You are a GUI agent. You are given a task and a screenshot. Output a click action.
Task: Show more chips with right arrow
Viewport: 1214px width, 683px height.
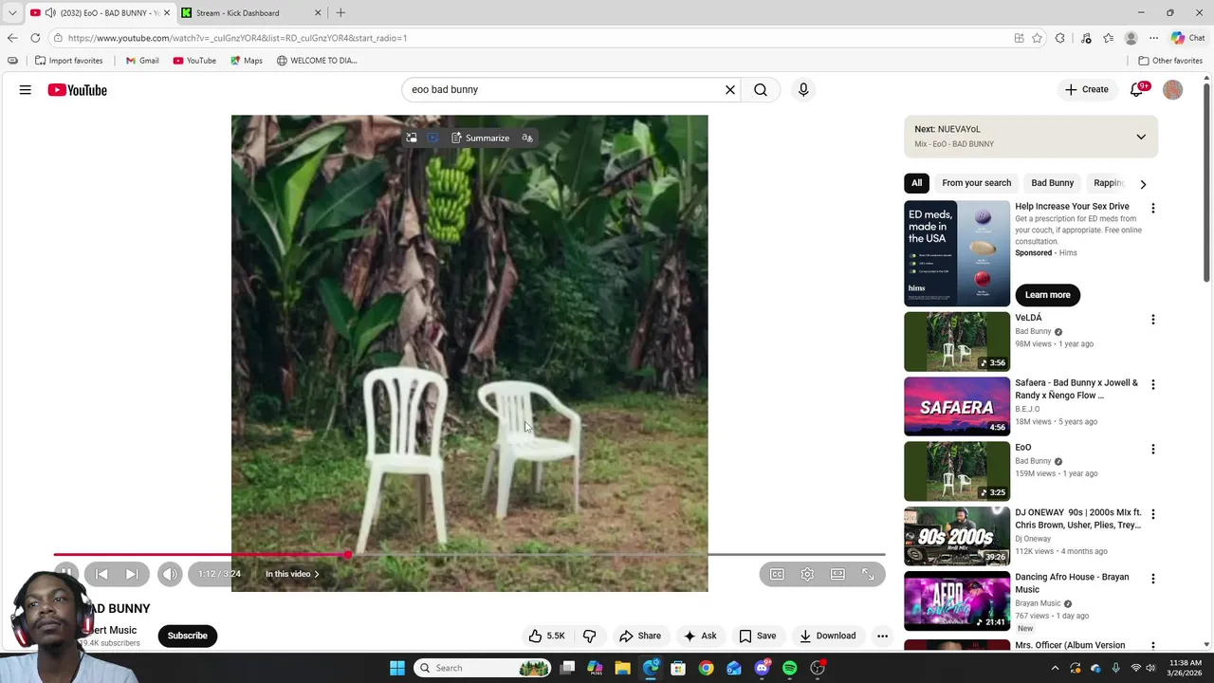[1143, 184]
